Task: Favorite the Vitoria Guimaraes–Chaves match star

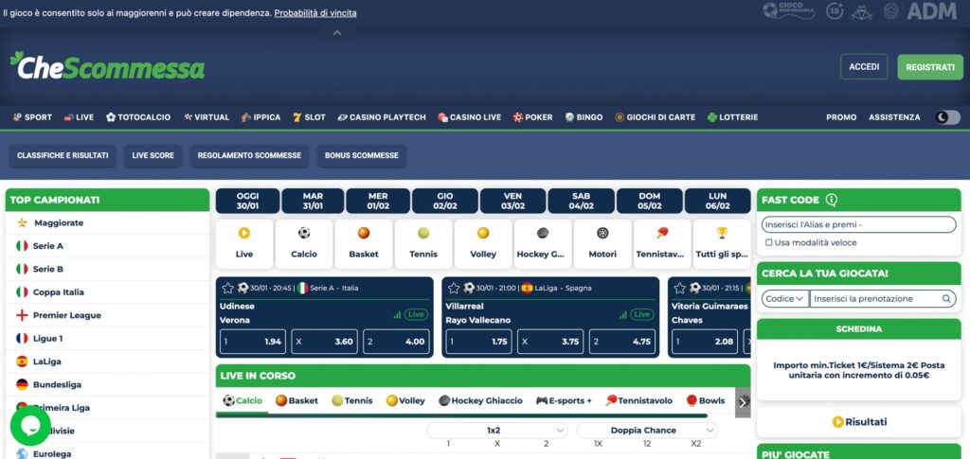Action: pos(679,288)
